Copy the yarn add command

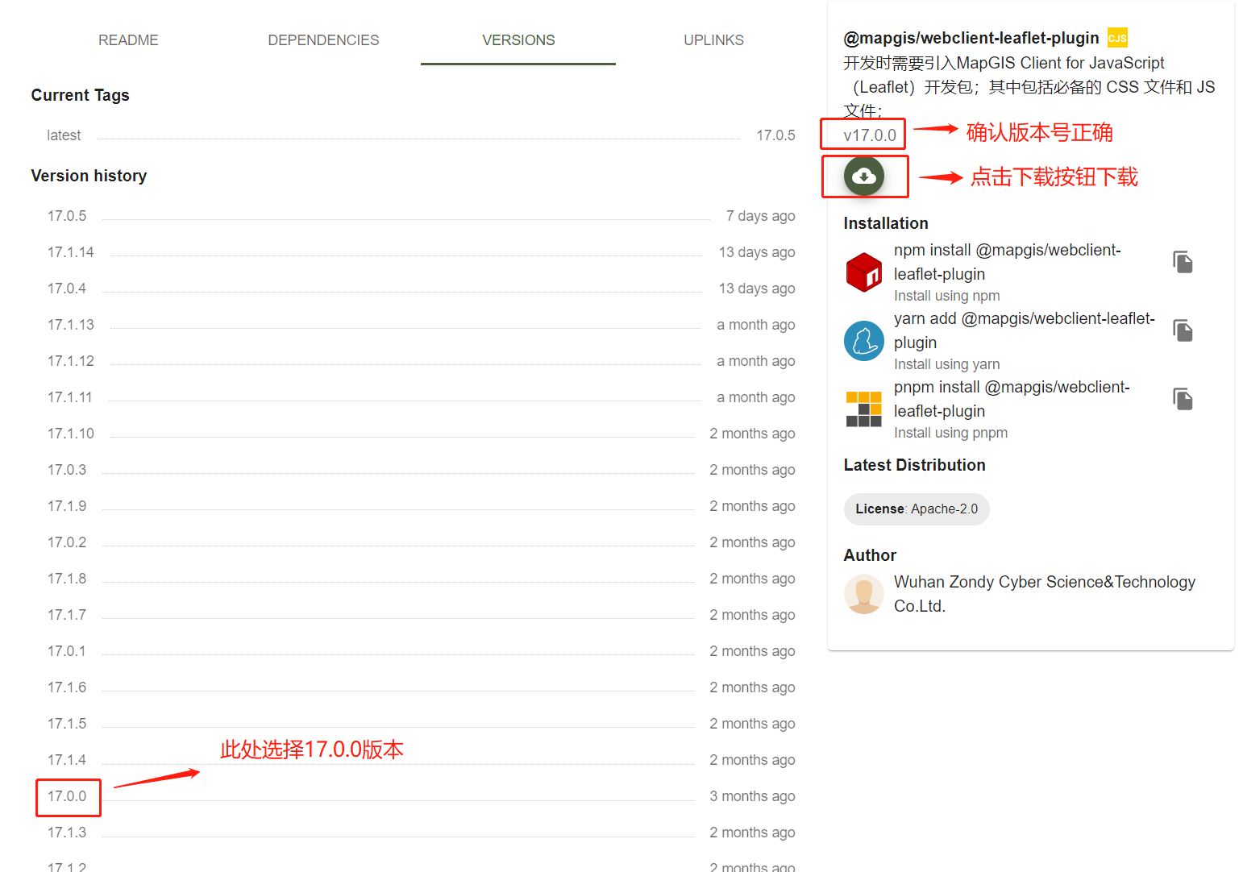point(1183,330)
